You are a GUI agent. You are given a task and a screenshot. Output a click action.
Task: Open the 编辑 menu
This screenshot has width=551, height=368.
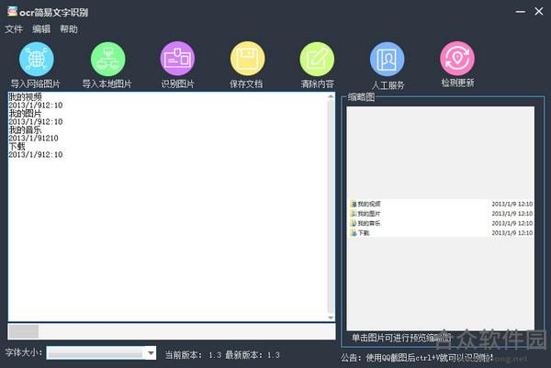41,28
